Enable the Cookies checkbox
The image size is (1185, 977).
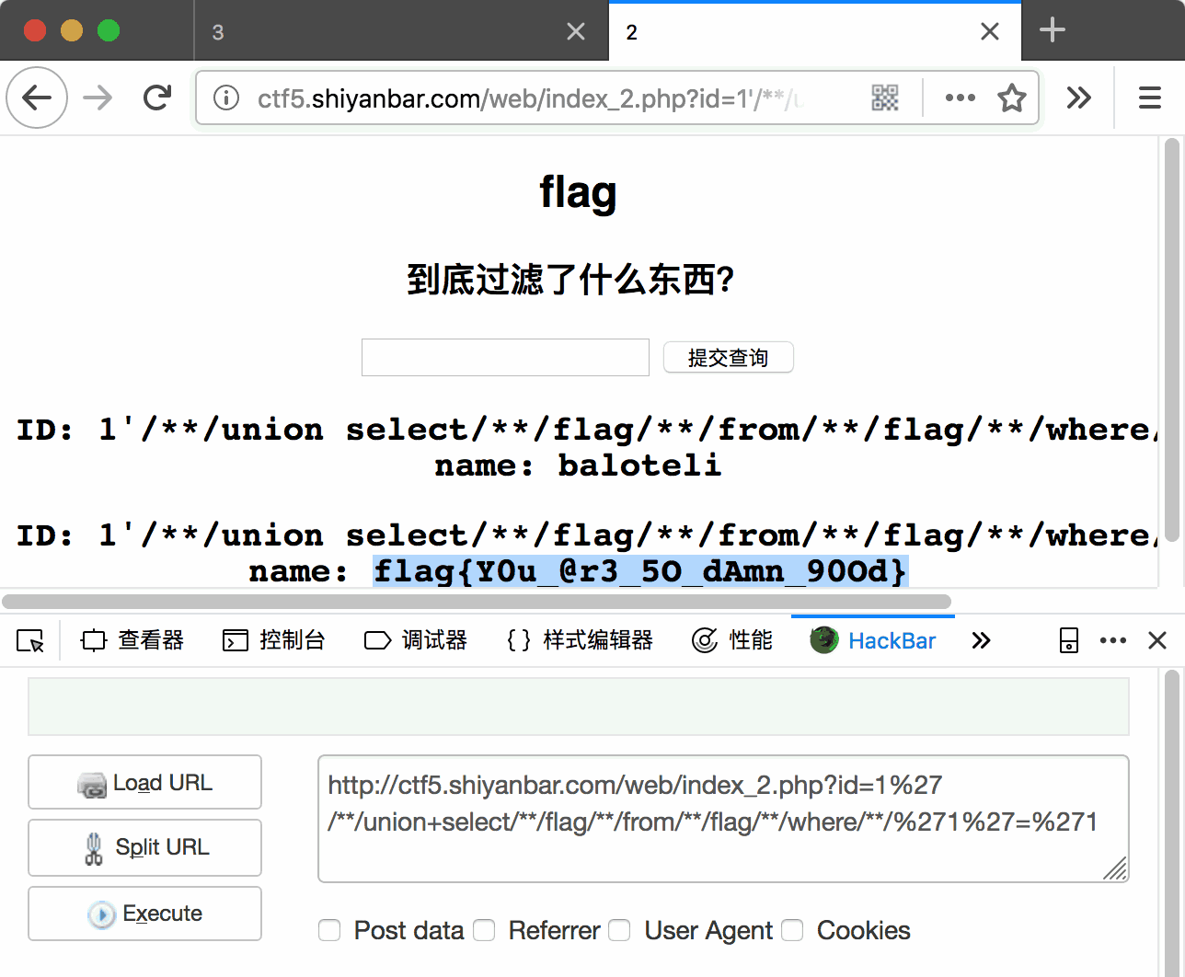(x=792, y=931)
